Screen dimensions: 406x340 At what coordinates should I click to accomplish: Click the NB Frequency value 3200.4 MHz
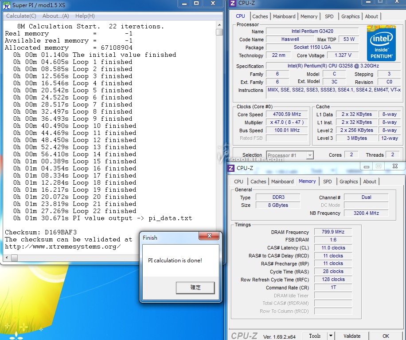(x=366, y=213)
